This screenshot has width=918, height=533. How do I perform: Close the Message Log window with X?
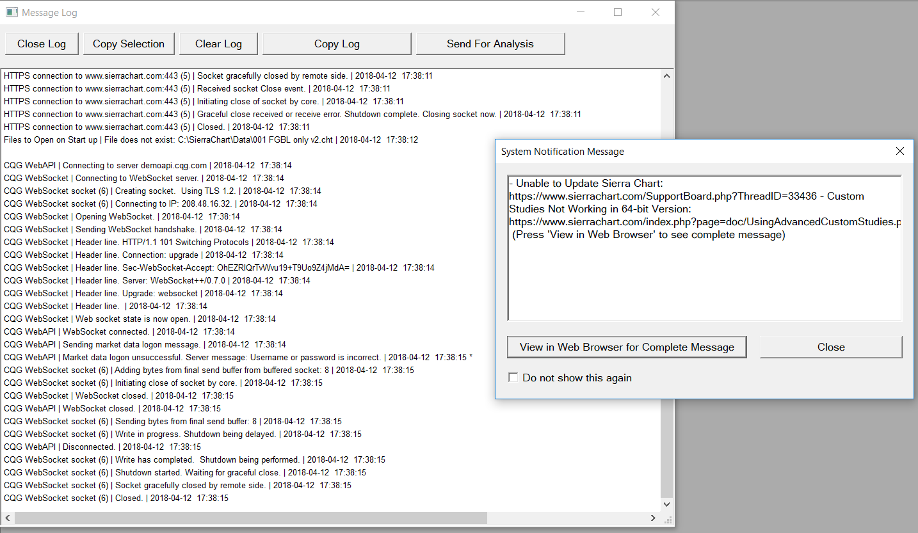point(656,12)
